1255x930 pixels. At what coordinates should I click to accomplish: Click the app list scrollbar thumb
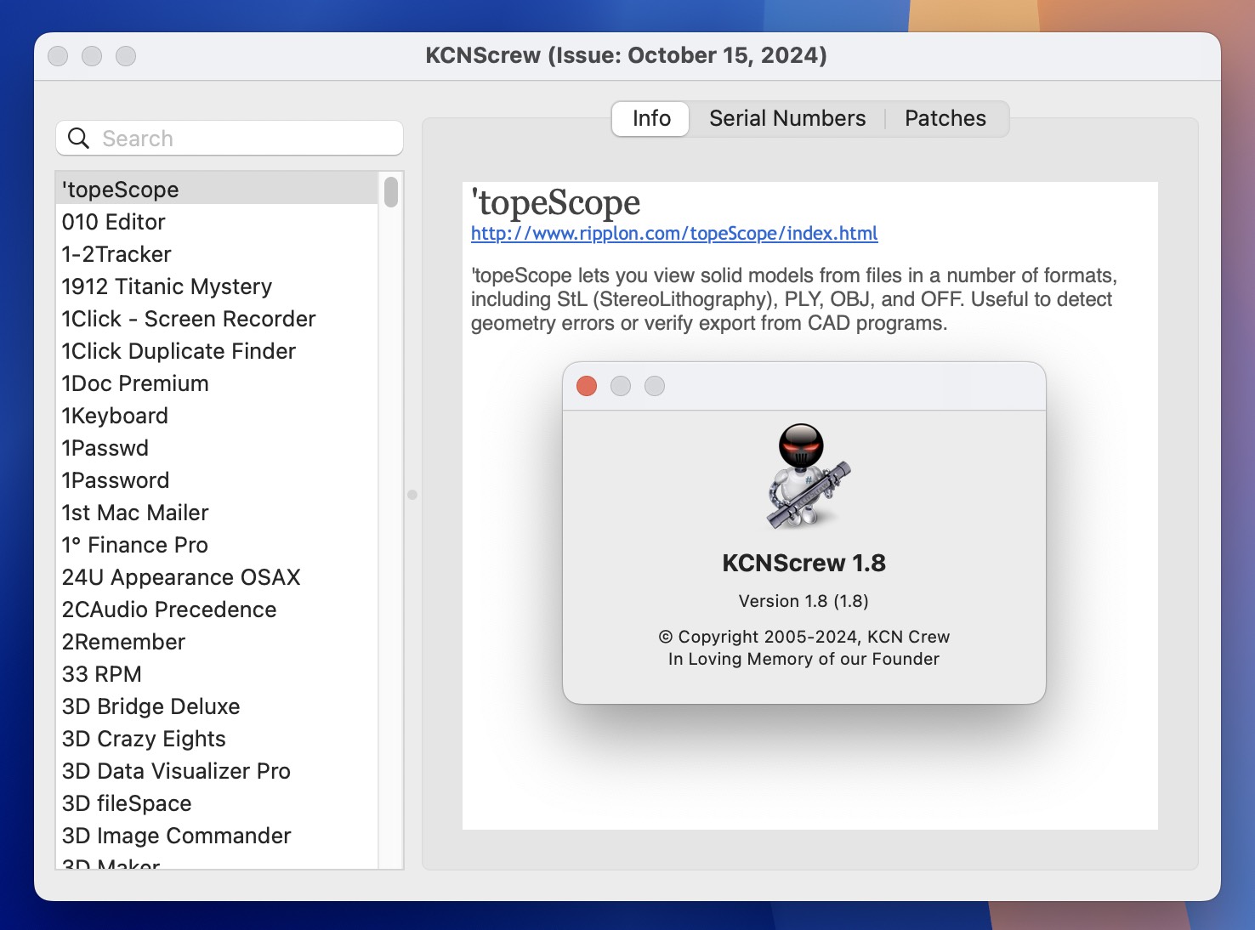(x=391, y=191)
